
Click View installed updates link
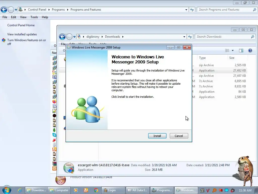tap(22, 34)
